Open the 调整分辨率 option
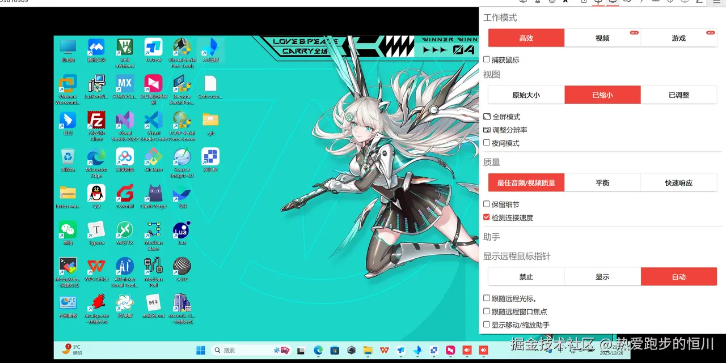Viewport: 726px width, 363px height. [x=505, y=130]
